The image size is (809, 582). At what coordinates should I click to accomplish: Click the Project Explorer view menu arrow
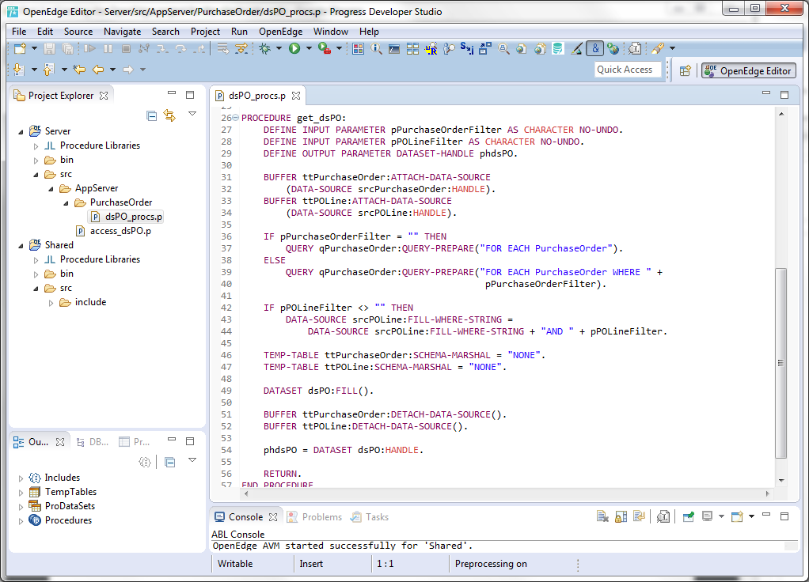click(192, 114)
